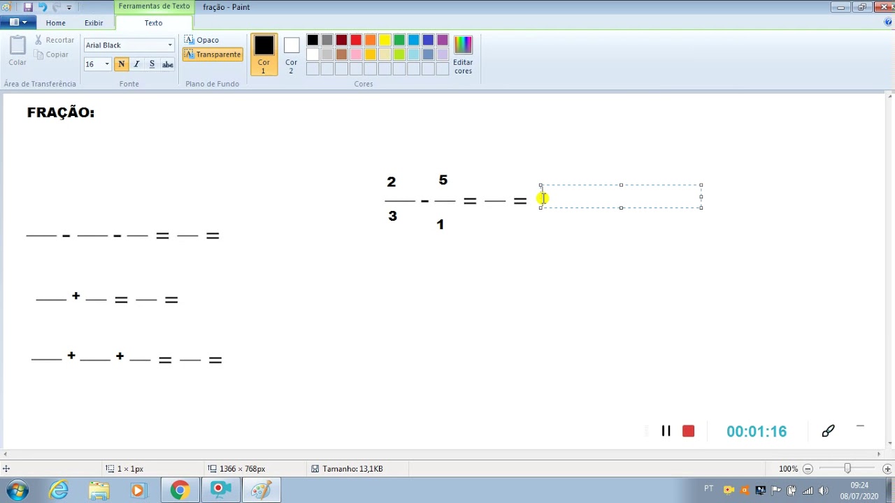Toggle bold (N) formatting
The height and width of the screenshot is (503, 895).
(122, 64)
